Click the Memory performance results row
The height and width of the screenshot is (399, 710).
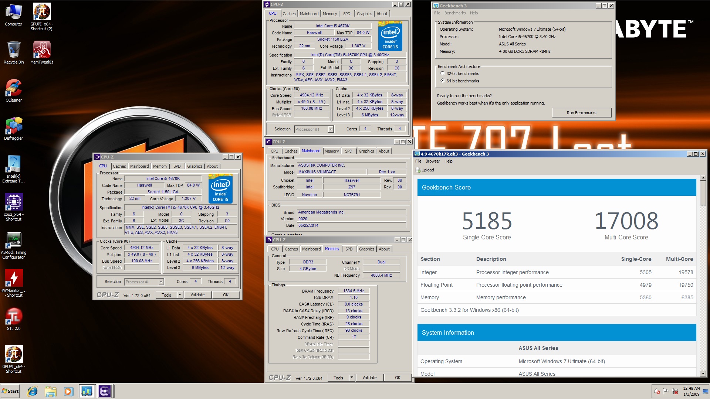click(557, 297)
